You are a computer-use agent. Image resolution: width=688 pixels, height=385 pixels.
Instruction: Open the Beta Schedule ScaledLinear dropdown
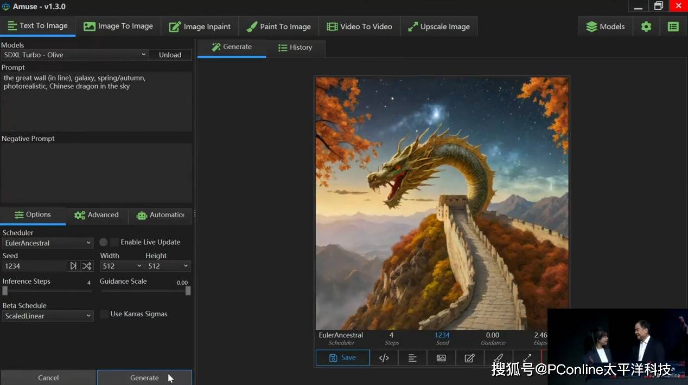(x=48, y=316)
